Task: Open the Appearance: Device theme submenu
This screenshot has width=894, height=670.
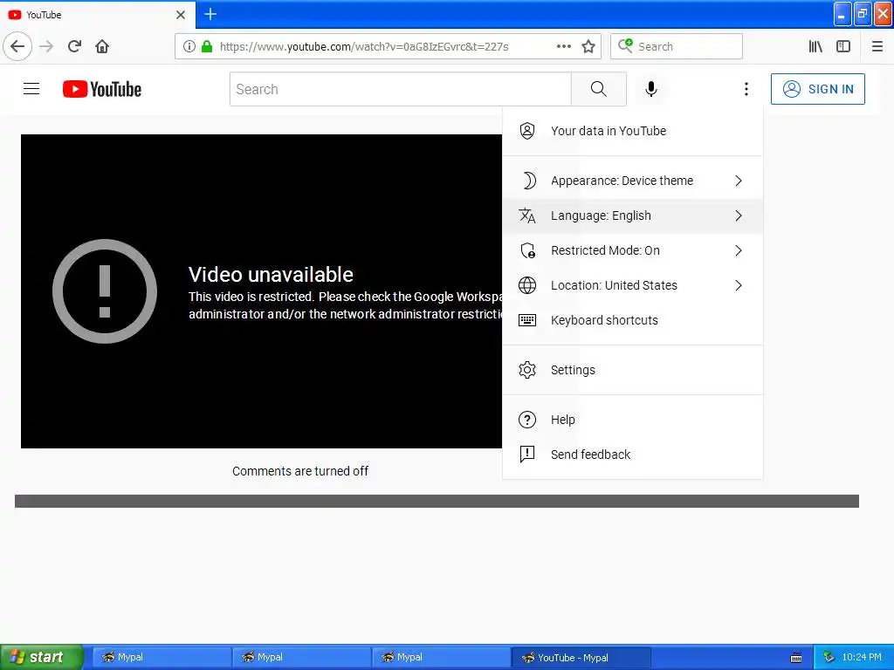Action: [632, 181]
